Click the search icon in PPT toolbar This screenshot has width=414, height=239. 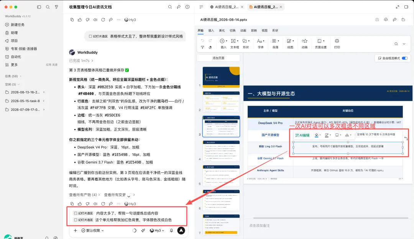pyautogui.click(x=396, y=44)
